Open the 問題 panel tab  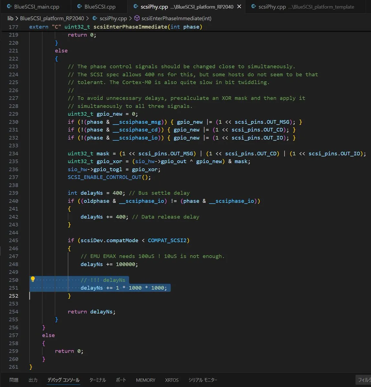[14, 380]
